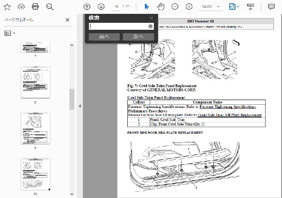Open the zoom percentage dropdown
This screenshot has height=198, width=282.
(x=218, y=7)
